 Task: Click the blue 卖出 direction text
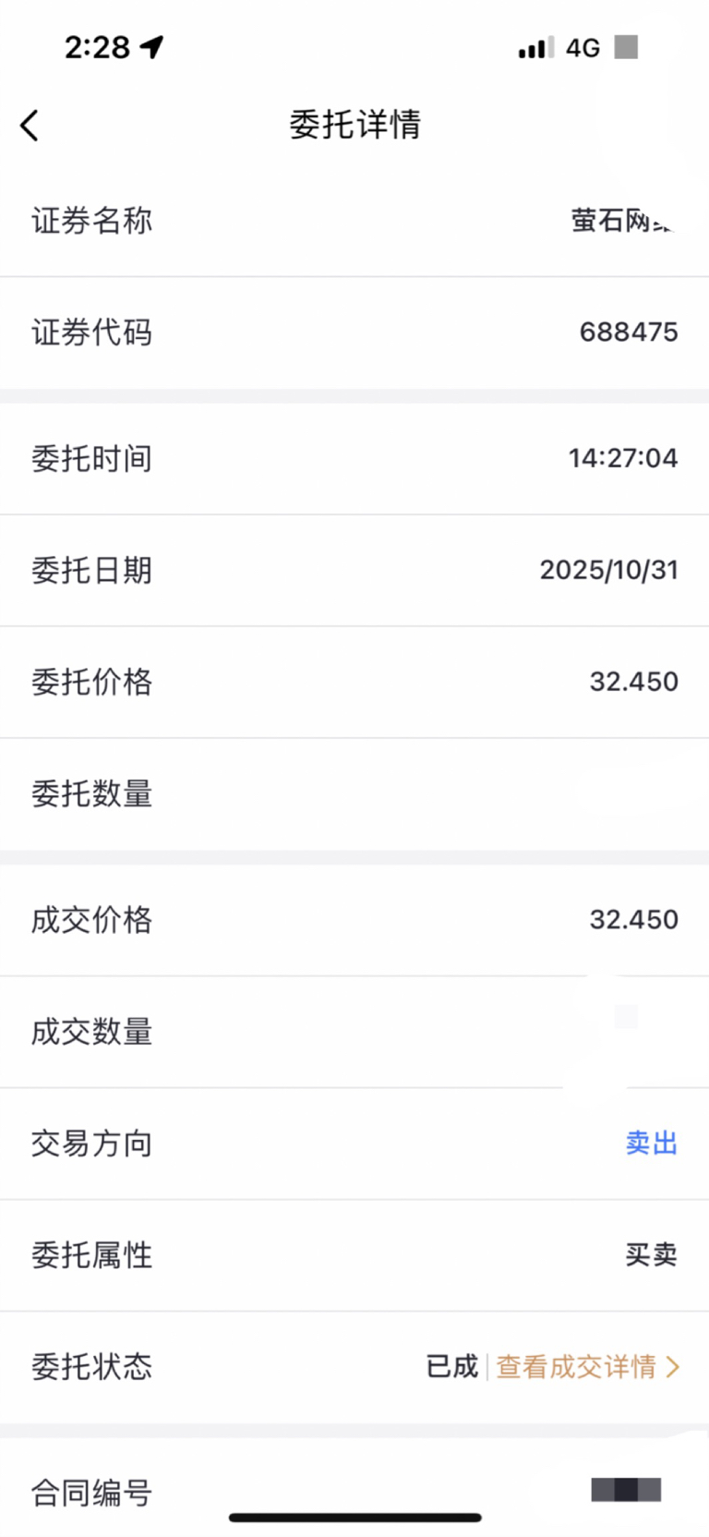[652, 1143]
